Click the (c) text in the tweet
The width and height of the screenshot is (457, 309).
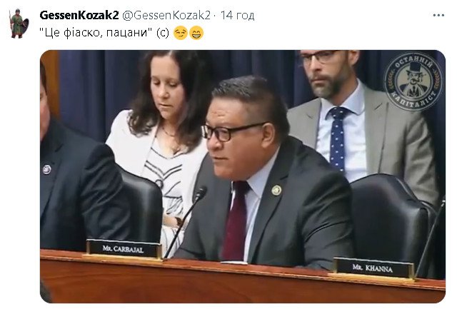click(x=162, y=33)
